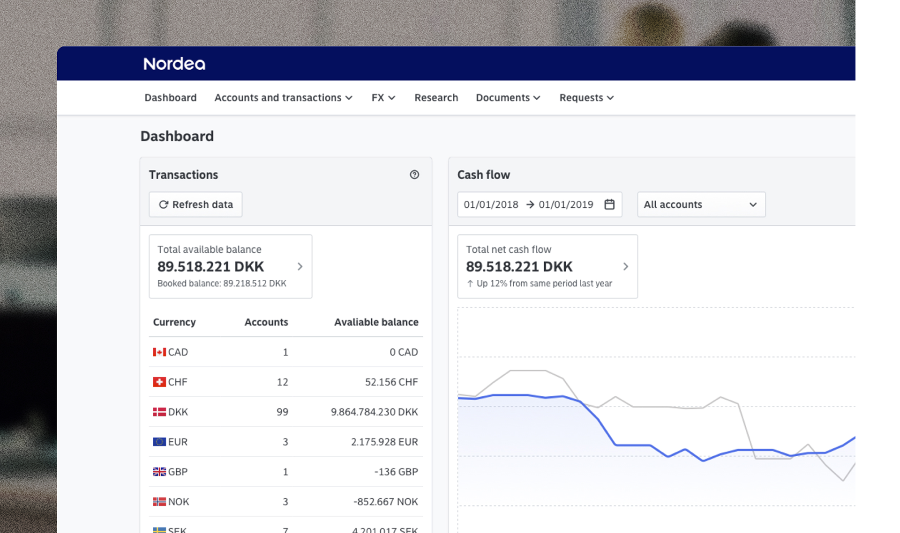900x533 pixels.
Task: Open Total net cash flow card chevron
Action: click(x=625, y=266)
